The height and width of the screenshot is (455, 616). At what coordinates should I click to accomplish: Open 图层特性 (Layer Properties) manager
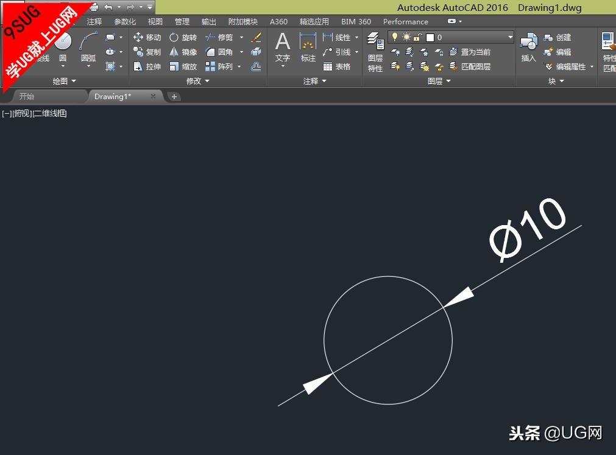[375, 52]
